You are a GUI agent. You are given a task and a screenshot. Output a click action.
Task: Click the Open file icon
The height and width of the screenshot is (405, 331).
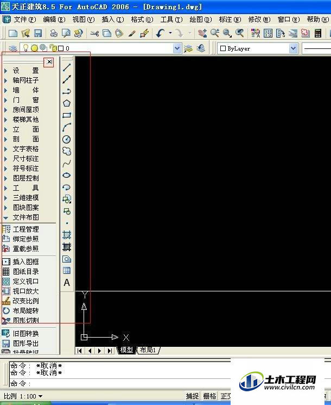26,33
